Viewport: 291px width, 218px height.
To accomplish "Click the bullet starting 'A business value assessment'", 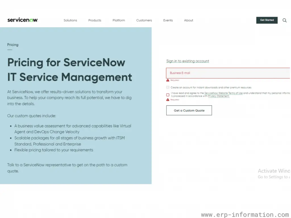I will pos(73,129).
